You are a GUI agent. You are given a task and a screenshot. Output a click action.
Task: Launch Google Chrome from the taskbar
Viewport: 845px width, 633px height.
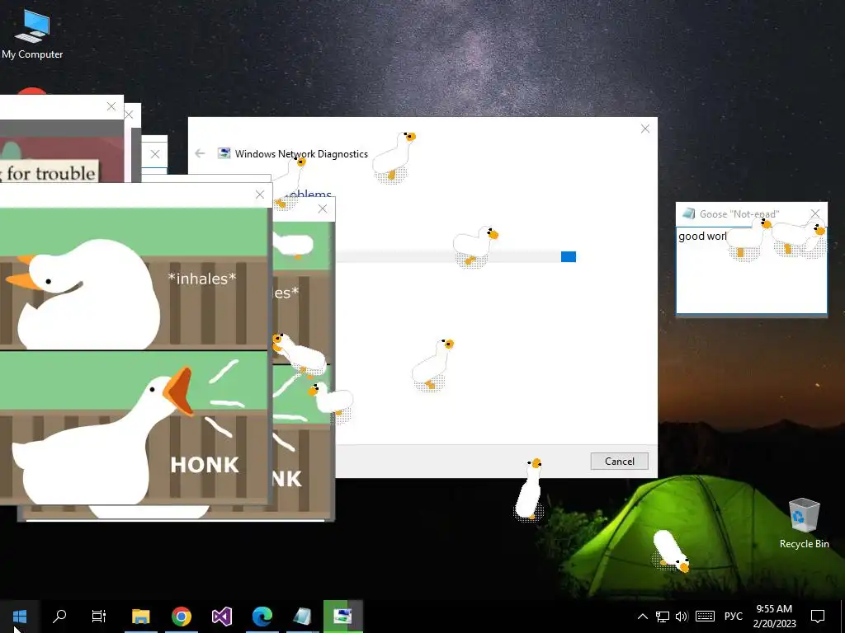tap(182, 617)
